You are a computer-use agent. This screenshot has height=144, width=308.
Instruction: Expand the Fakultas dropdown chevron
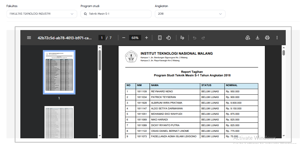click(72, 14)
